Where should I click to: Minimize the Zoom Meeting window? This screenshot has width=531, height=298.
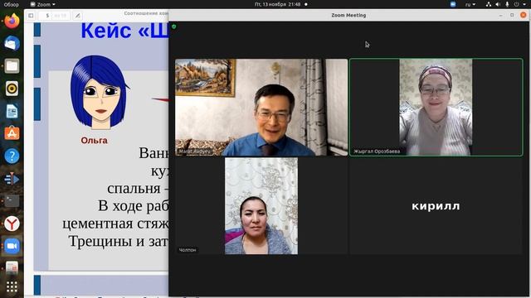[x=501, y=15]
